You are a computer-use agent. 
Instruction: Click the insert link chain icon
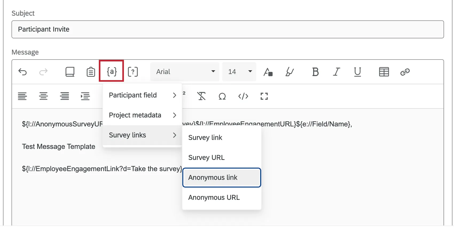(x=405, y=72)
